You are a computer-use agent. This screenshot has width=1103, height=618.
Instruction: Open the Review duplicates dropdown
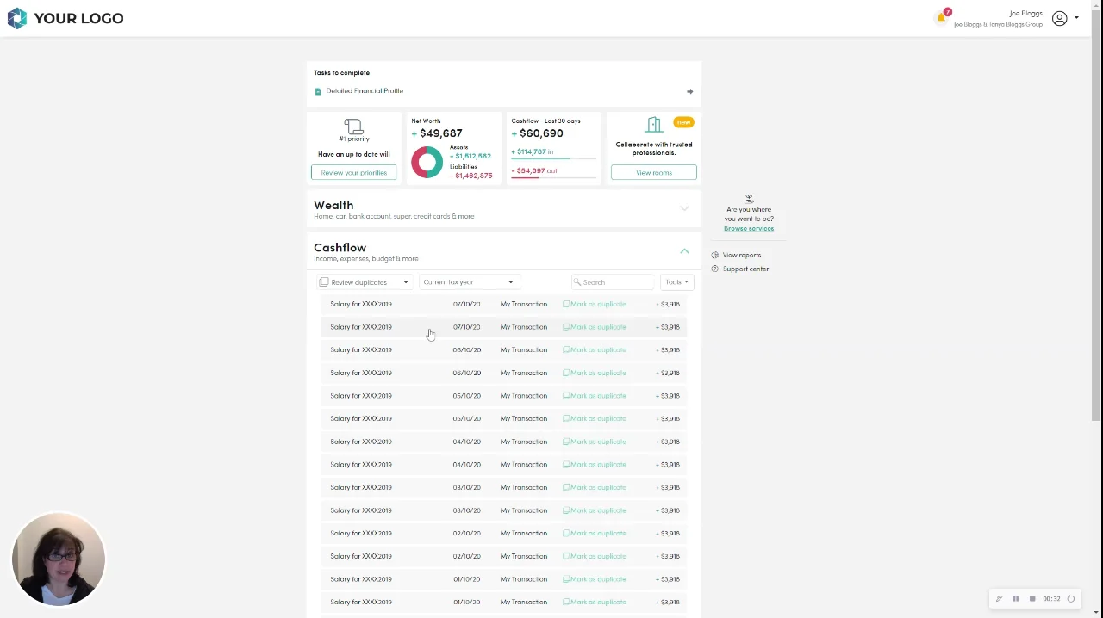[x=364, y=282]
